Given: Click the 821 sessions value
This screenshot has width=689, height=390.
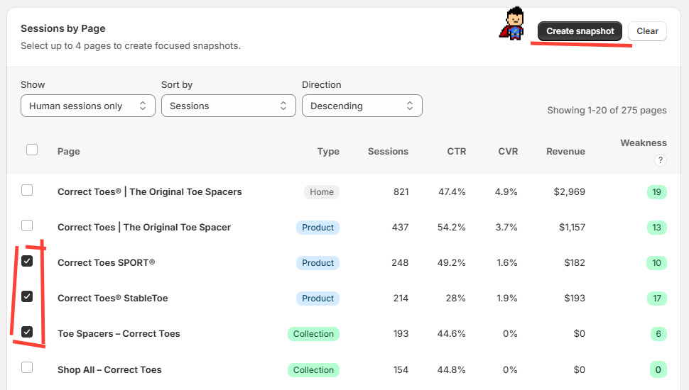Looking at the screenshot, I should [x=401, y=191].
